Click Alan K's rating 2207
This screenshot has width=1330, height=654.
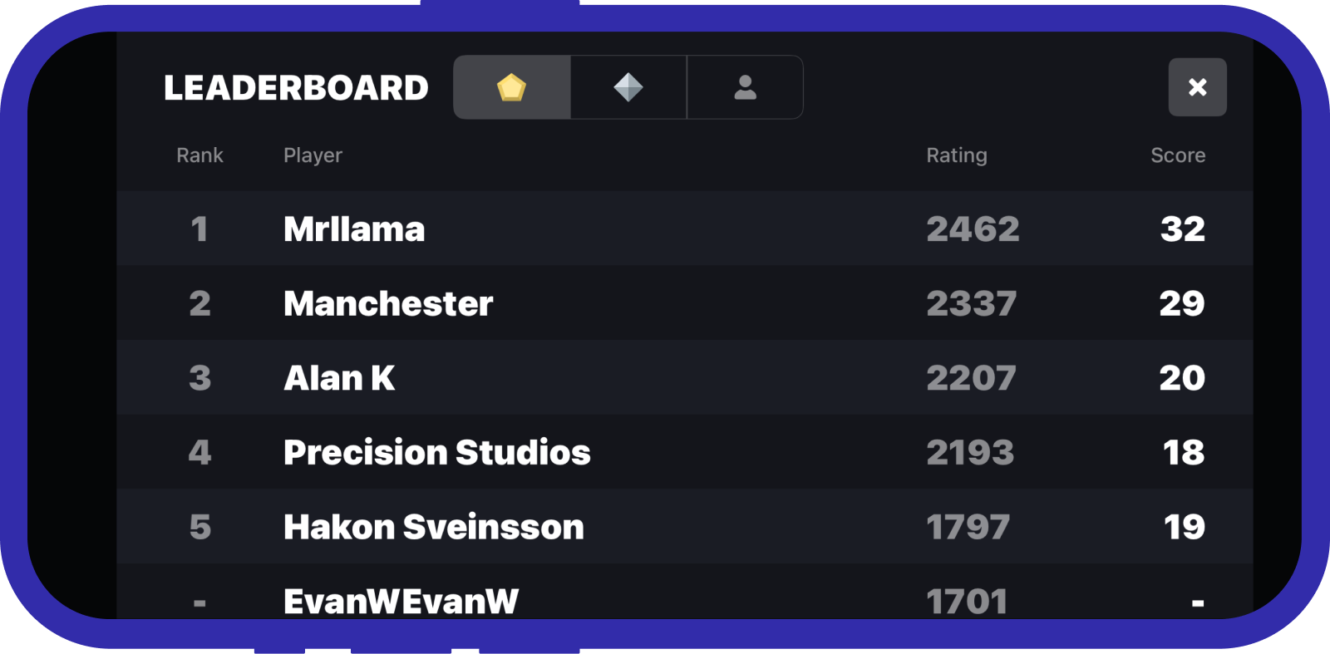(971, 378)
